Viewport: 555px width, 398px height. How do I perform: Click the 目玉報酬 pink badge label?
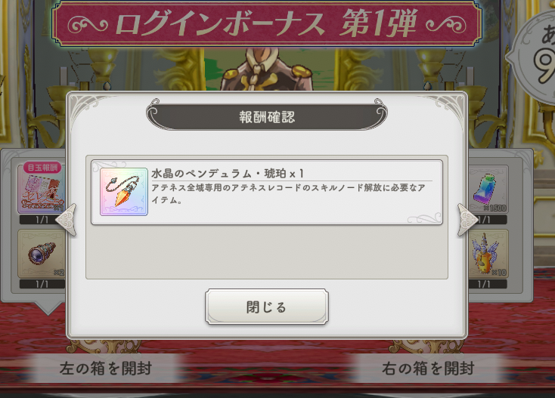(42, 168)
